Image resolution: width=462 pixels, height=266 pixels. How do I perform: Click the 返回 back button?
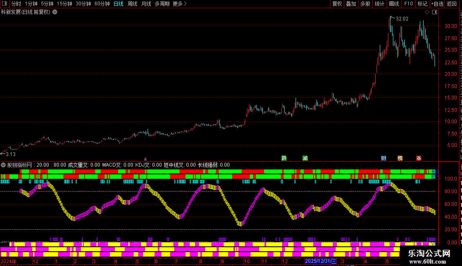(x=451, y=4)
